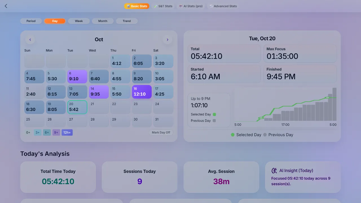The image size is (361, 203).
Task: Select October 16 showing 12:10
Action: (x=142, y=92)
